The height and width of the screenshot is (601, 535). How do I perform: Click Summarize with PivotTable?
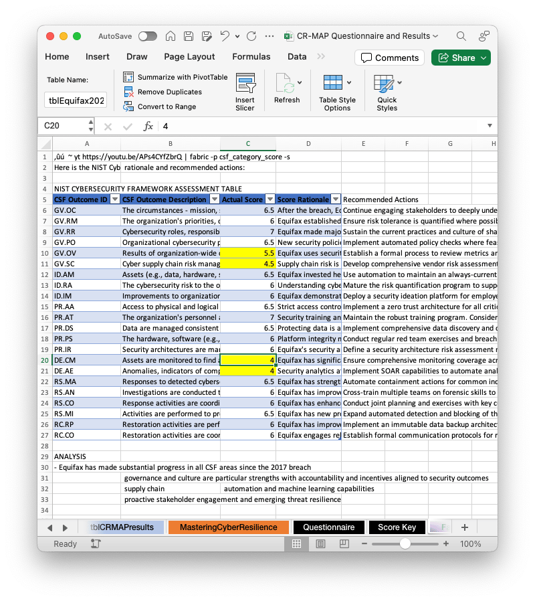(175, 77)
